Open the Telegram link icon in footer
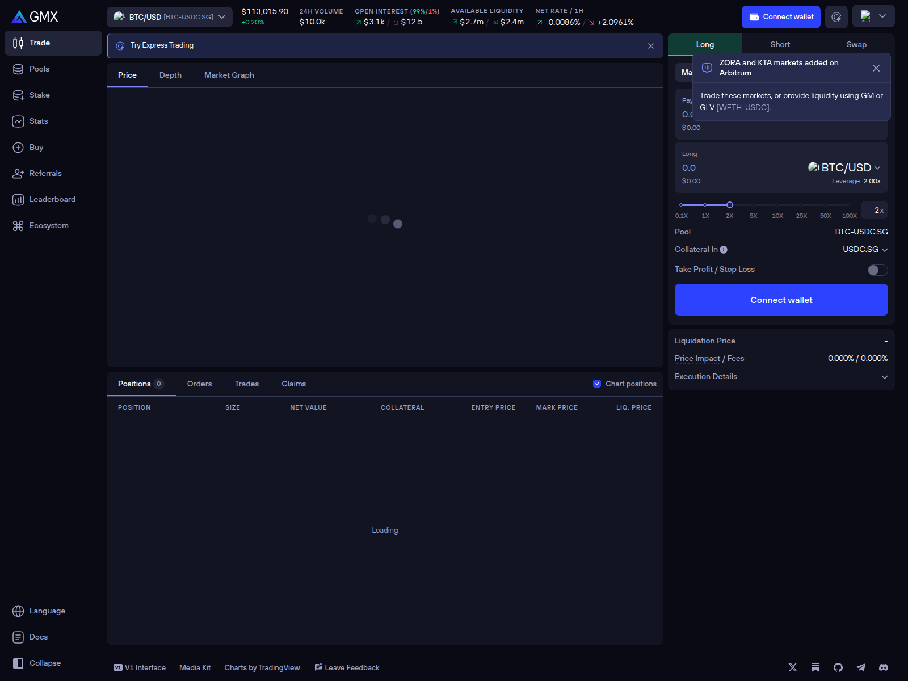This screenshot has width=908, height=681. pos(861,667)
